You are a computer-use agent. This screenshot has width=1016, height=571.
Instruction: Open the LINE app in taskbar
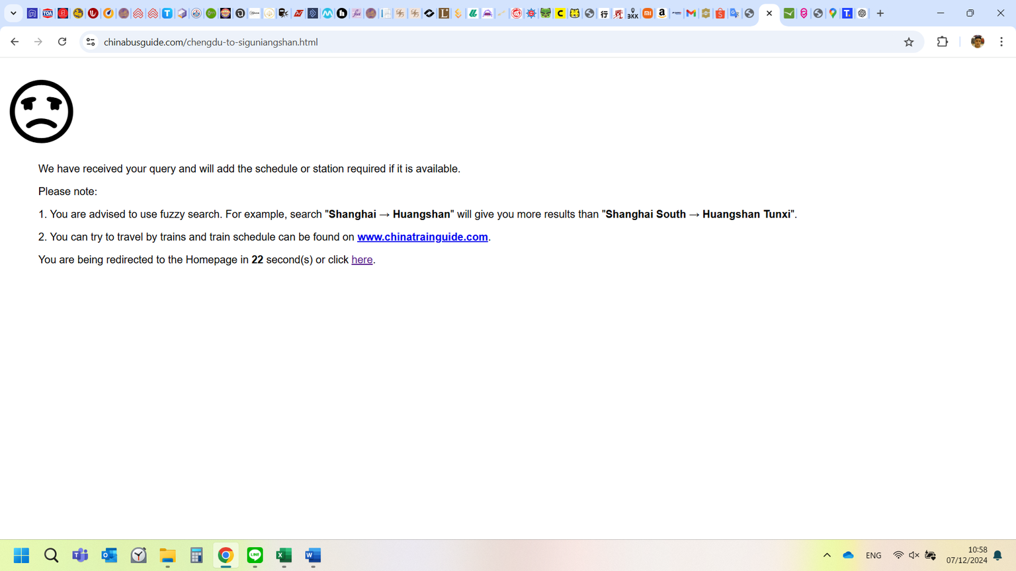point(255,555)
